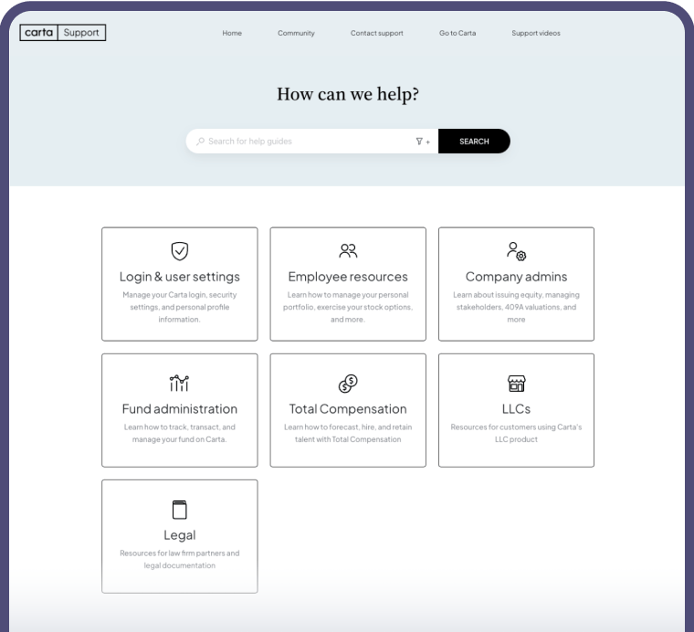
Task: Click the dollar coins Total Compensation icon
Action: point(348,384)
